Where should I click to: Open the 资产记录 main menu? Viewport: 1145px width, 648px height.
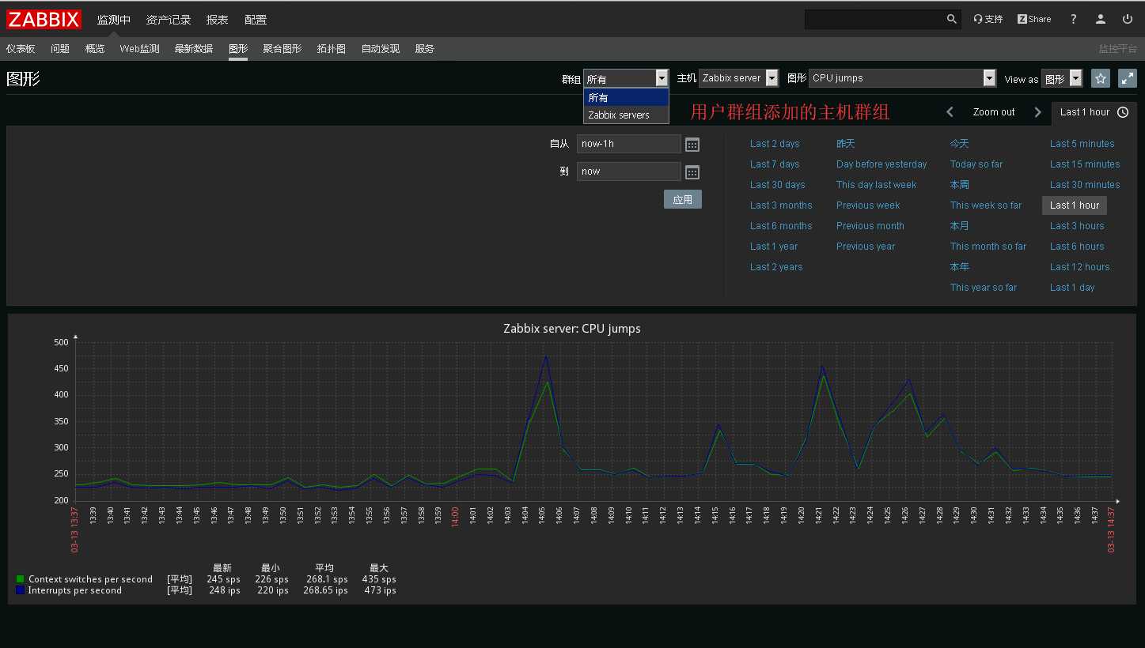[169, 20]
